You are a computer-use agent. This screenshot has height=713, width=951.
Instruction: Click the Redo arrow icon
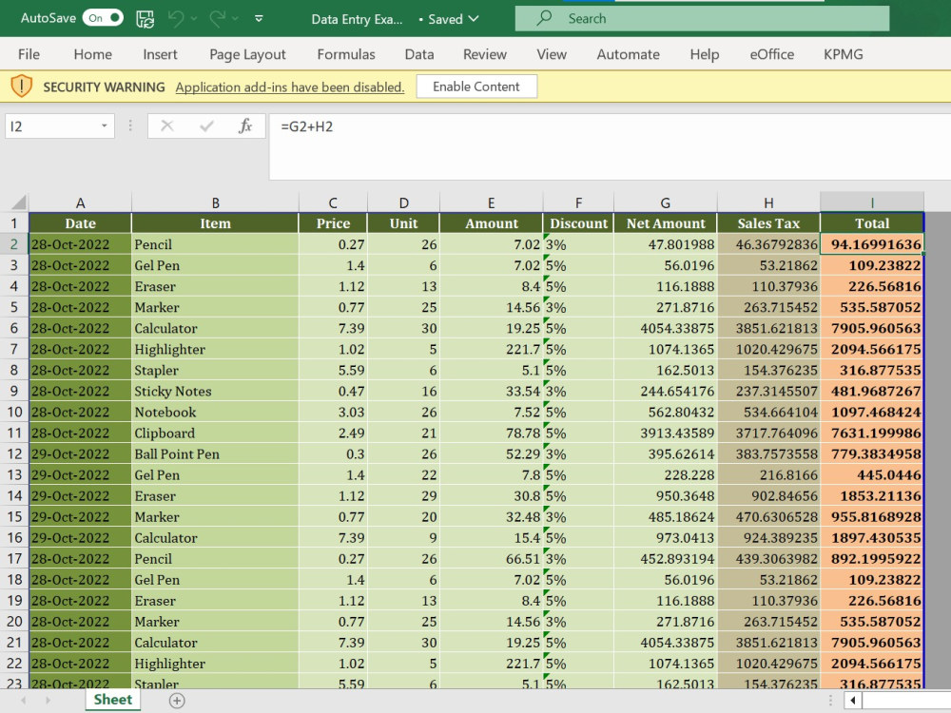pyautogui.click(x=217, y=19)
